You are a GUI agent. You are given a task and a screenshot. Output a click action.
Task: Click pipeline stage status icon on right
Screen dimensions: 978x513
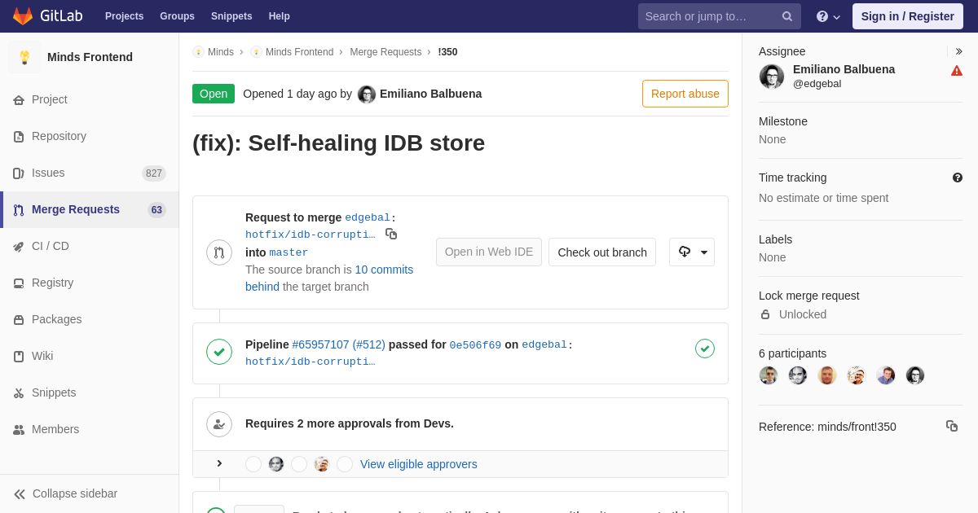[705, 349]
